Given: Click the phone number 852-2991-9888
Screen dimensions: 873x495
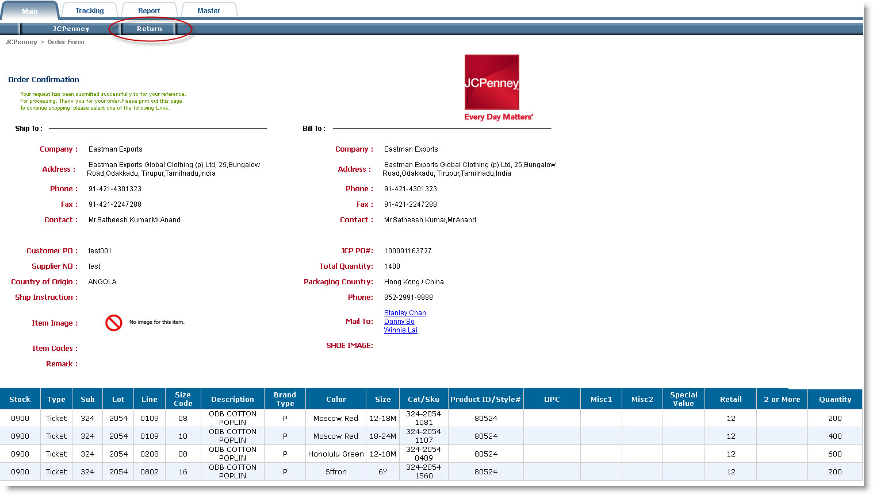Looking at the screenshot, I should coord(408,297).
